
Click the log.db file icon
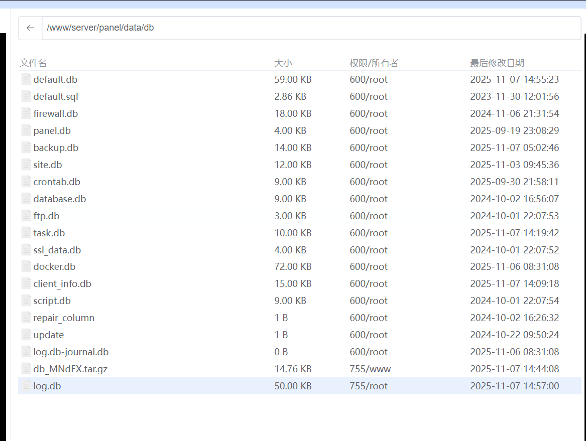click(26, 386)
